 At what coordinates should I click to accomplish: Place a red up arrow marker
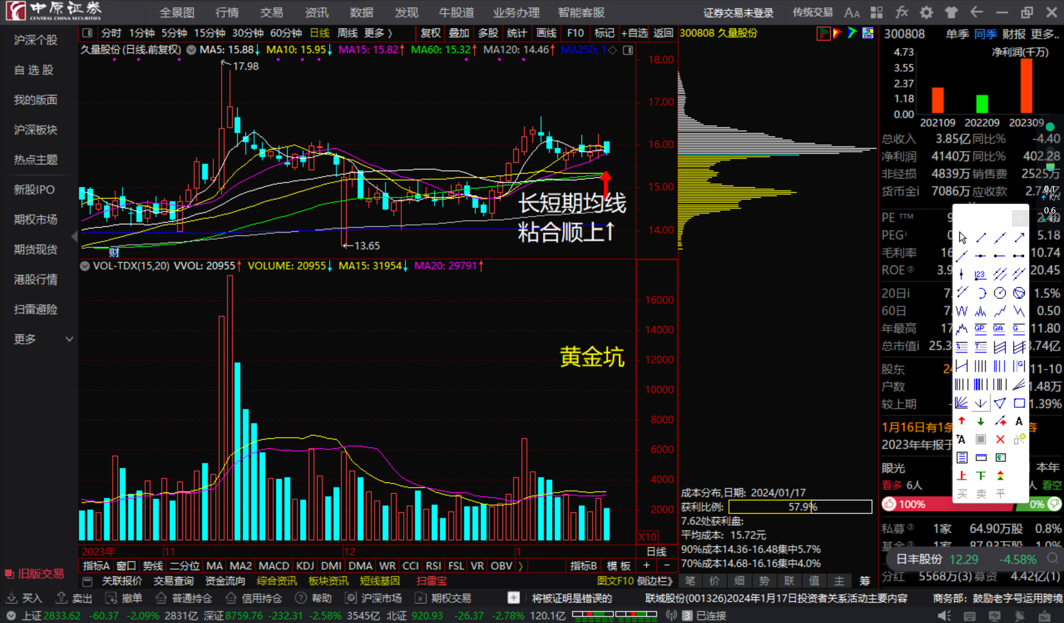tap(962, 421)
